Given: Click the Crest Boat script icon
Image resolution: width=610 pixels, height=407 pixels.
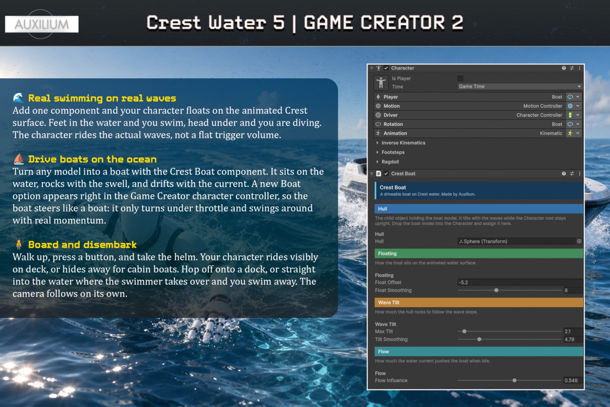Looking at the screenshot, I should [379, 174].
